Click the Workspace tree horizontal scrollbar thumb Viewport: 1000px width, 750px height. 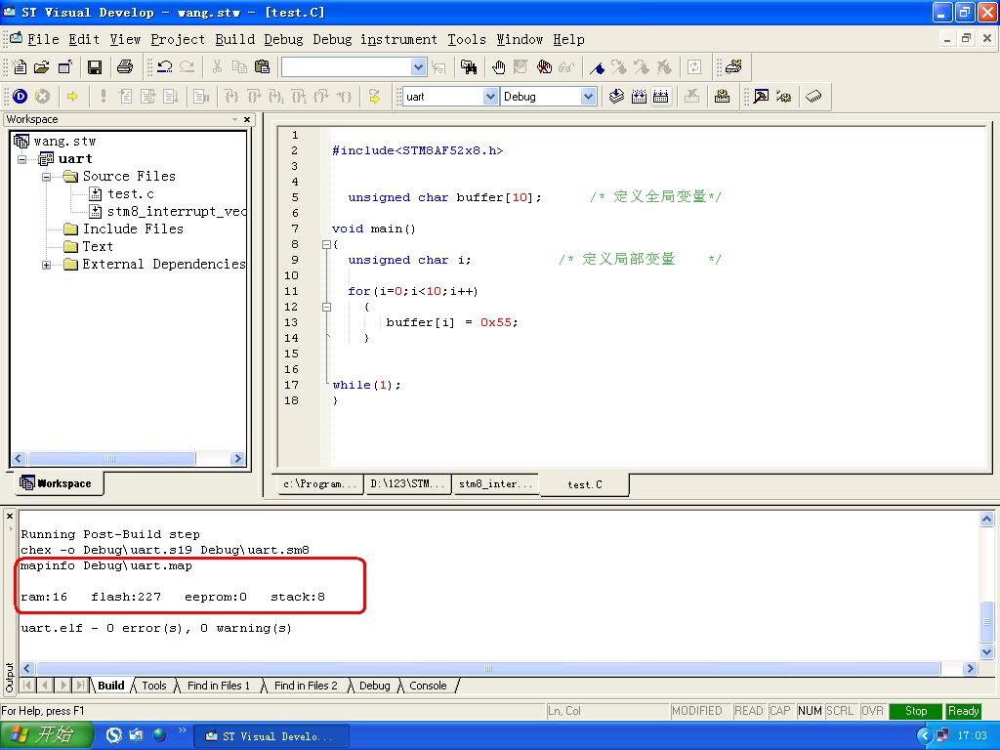pyautogui.click(x=111, y=459)
